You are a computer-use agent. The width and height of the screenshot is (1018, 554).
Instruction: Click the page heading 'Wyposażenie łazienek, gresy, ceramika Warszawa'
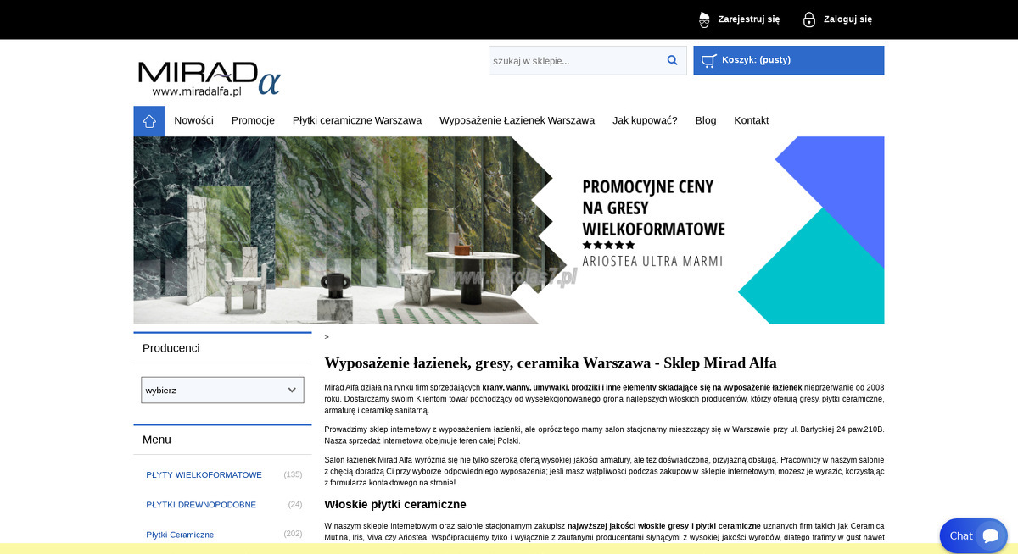pyautogui.click(x=551, y=363)
